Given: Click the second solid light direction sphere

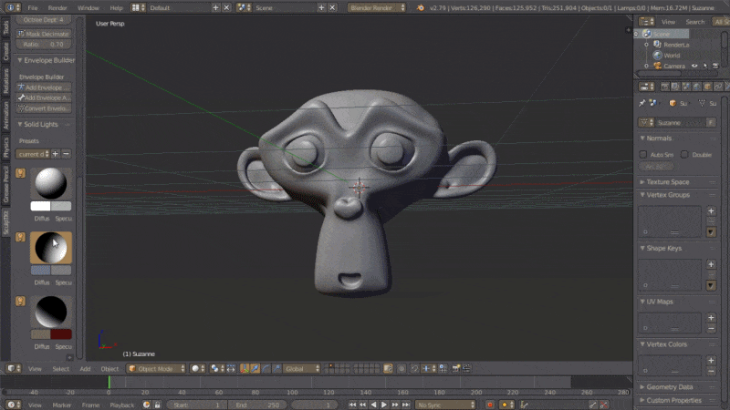Looking at the screenshot, I should 51,247.
